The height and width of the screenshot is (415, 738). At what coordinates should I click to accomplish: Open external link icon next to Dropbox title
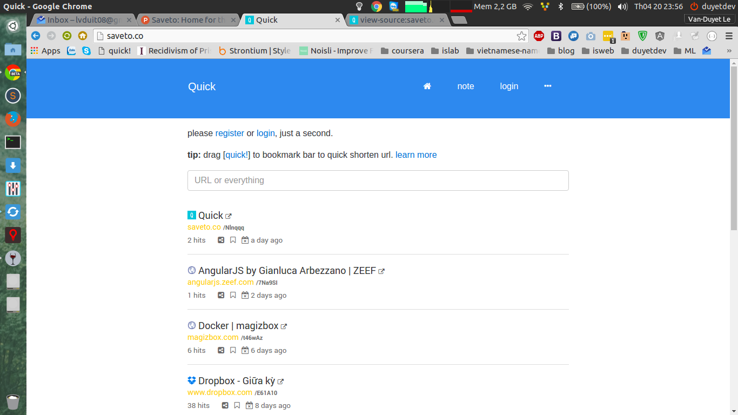280,381
